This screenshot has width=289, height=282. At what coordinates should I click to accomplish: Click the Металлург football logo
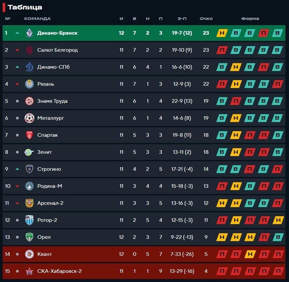(x=29, y=118)
